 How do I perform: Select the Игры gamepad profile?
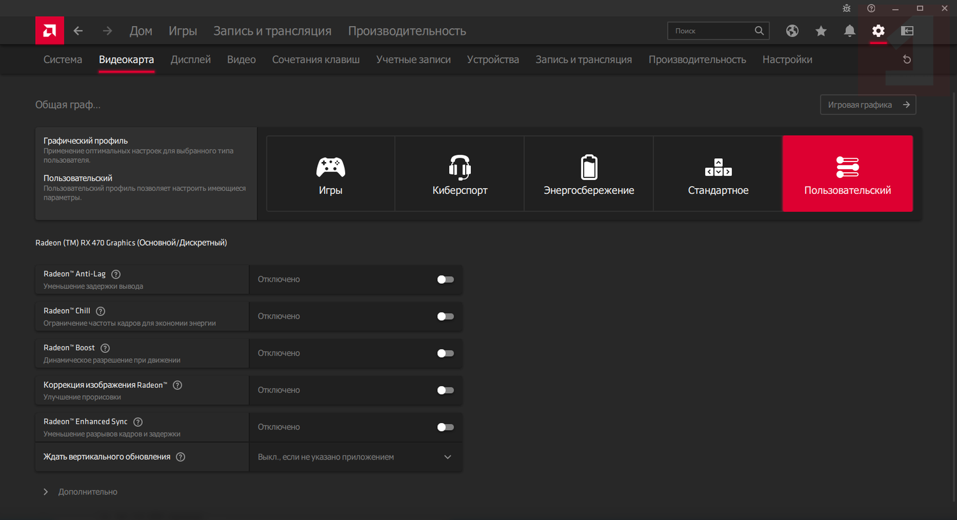[330, 174]
